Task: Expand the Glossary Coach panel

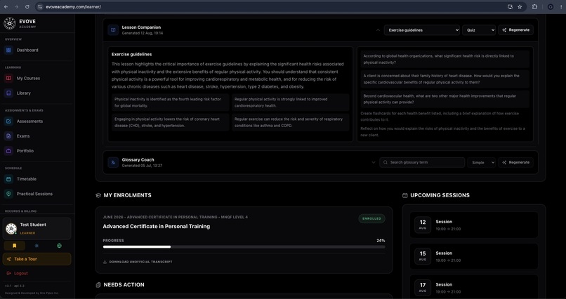Action: point(374,162)
